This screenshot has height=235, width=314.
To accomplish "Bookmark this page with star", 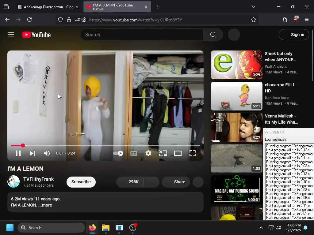I will click(x=254, y=20).
